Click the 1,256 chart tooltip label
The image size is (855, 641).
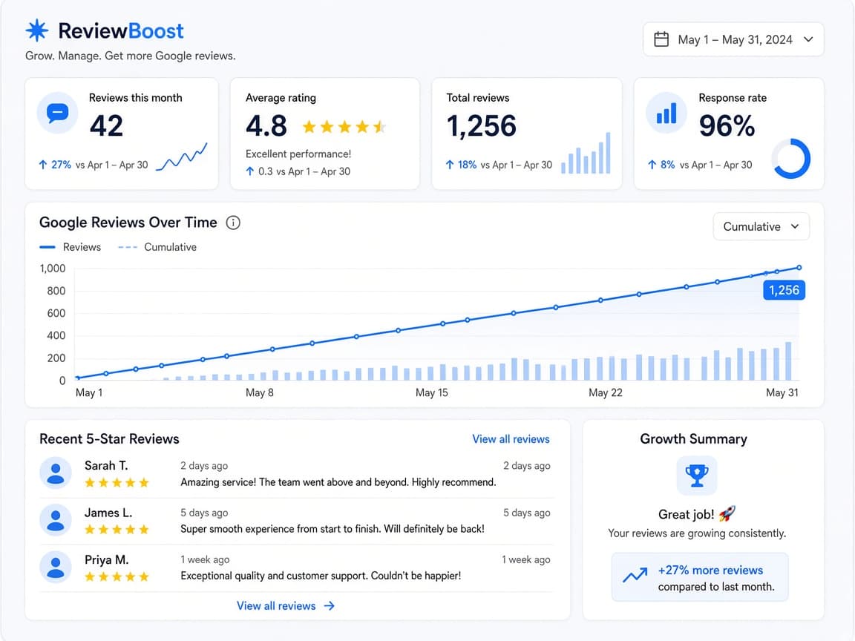(784, 290)
